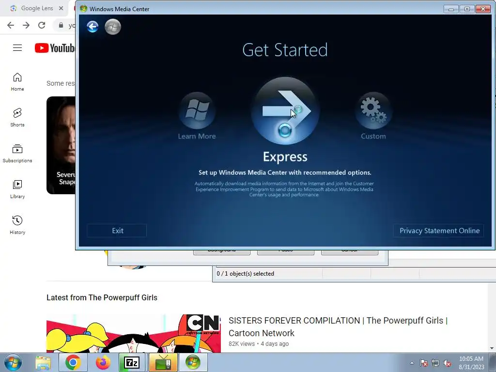The height and width of the screenshot is (372, 496).
Task: Go to YouTube Home
Action: coord(17,82)
